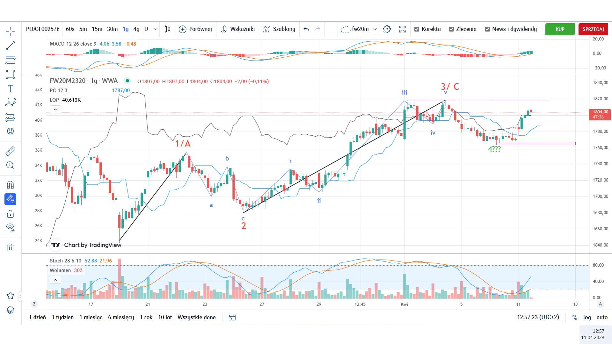Image resolution: width=612 pixels, height=344 pixels.
Task: Click system clock 12:57 11.04.2023
Action: tap(593, 334)
